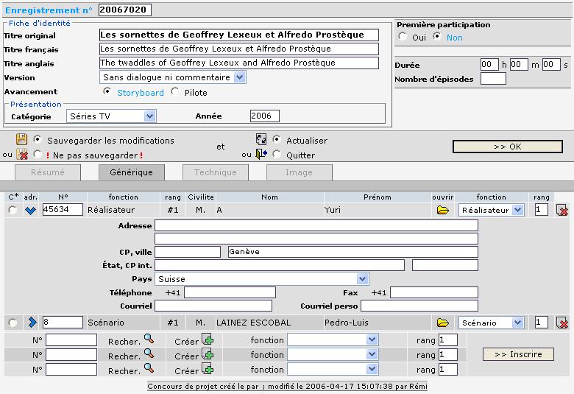Viewport: 574px width, 394px height.
Task: Click the first Recher. magnifier icon
Action: click(149, 339)
